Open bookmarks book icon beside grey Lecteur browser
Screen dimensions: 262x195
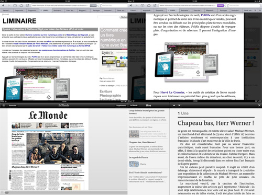[x=15, y=6]
